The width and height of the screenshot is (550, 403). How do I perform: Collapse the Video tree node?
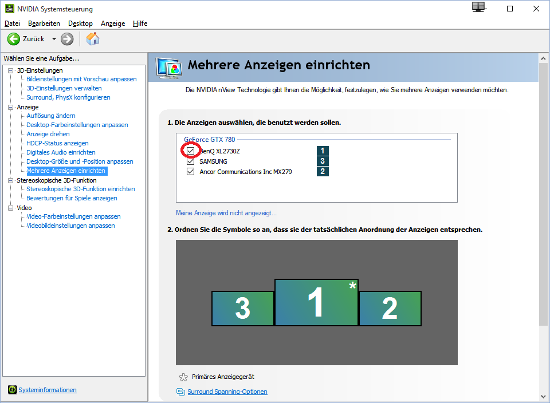(10, 208)
